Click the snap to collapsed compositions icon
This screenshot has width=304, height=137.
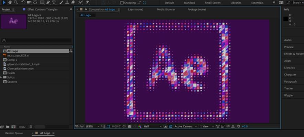[x=139, y=3]
